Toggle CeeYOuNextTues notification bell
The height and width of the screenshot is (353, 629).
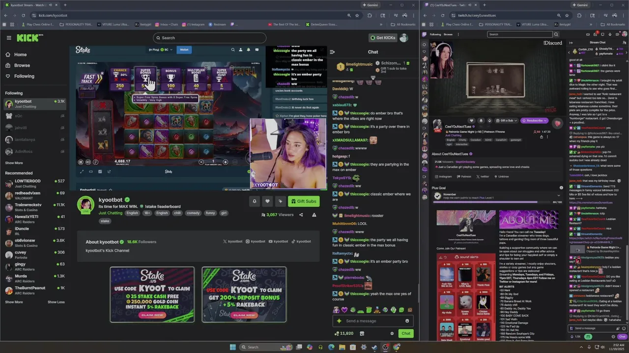tap(481, 121)
